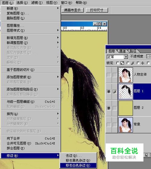Click the 背景 layer name
Screen dimensions: 151x169
click(137, 124)
